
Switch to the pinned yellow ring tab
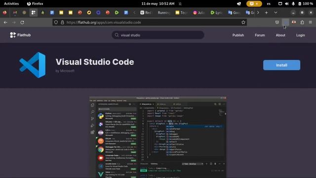pos(89,12)
